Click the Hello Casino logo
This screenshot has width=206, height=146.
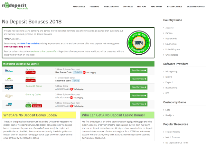tap(9, 104)
